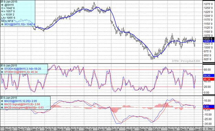Click the Dec-14 date on time axis
Image resolution: width=215 pixels, height=131 pixels.
coord(185,129)
